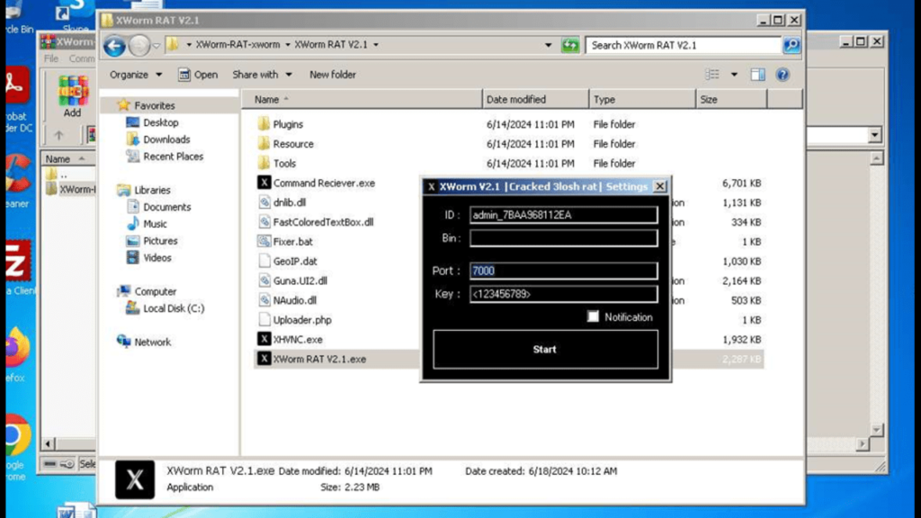The width and height of the screenshot is (921, 518).
Task: Click the up arrow in the WinRAR window
Action: click(58, 136)
